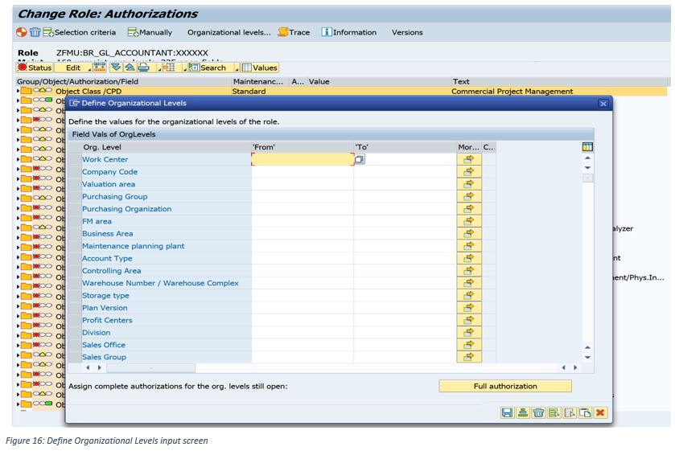Click multiple selection arrow for Sales Office
This screenshot has width=675, height=451.
(x=469, y=345)
